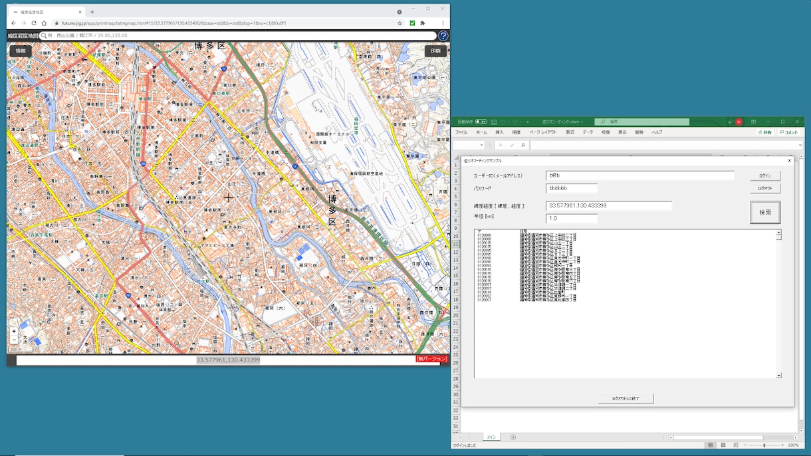
Task: Select the メイン sheet tab
Action: pyautogui.click(x=491, y=437)
